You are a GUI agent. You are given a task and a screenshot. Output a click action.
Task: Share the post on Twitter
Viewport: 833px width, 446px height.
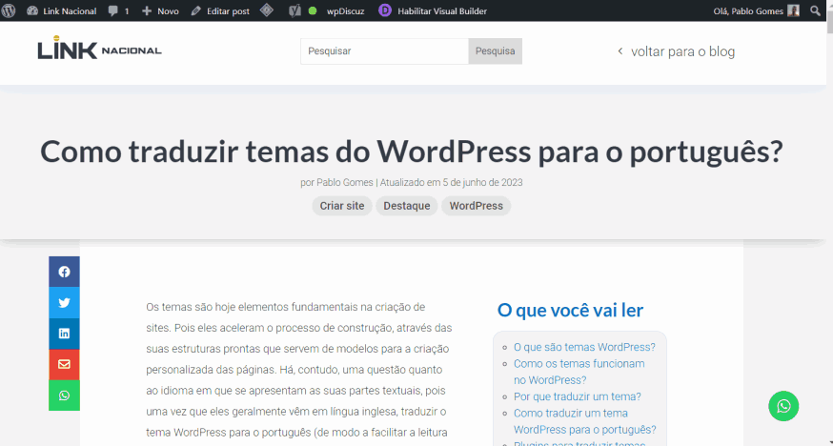[64, 303]
